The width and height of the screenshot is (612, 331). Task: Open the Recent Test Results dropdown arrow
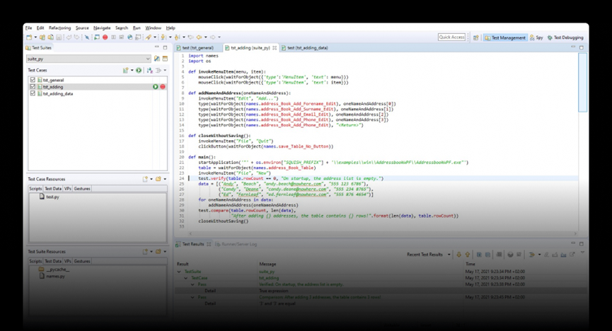coord(449,255)
